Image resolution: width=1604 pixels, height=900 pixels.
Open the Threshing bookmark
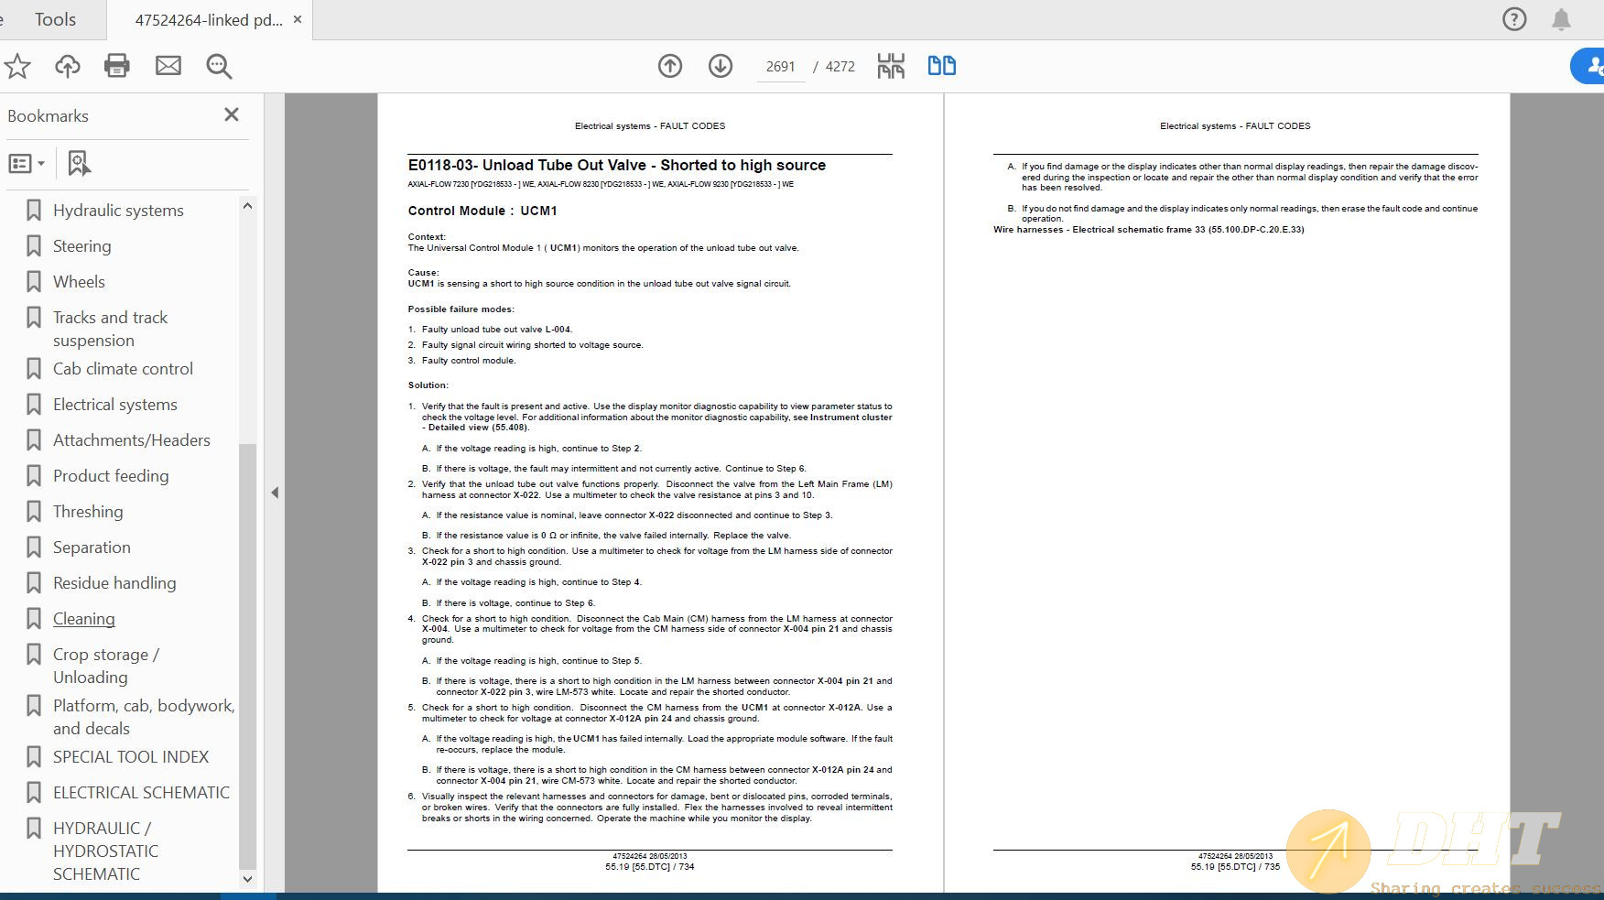click(88, 512)
